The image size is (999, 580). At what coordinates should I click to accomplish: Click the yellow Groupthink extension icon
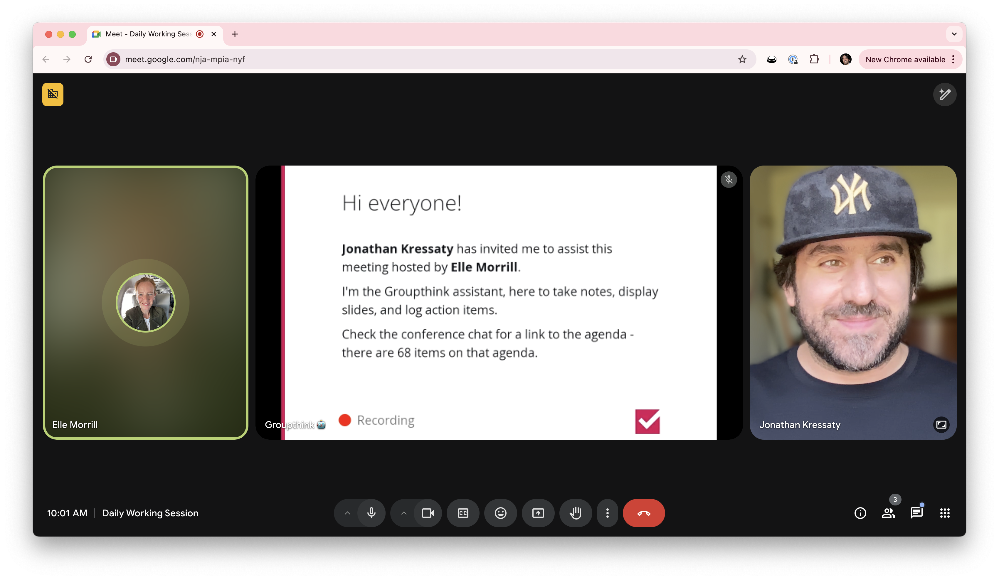coord(53,94)
